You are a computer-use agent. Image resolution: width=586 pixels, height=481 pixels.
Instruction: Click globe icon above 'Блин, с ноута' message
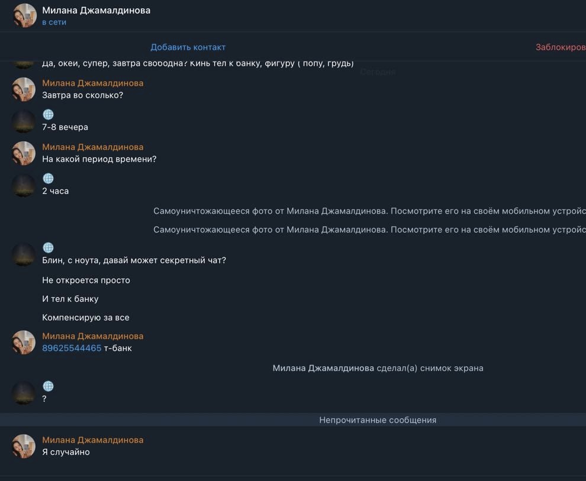coord(49,248)
